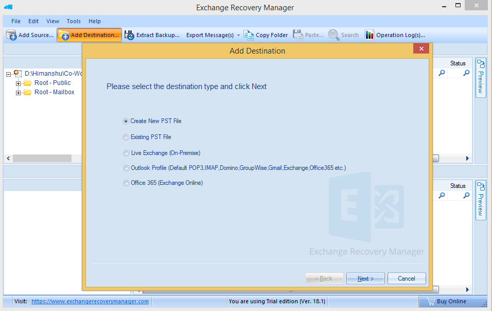Click the upper list scrollbar right arrow
The width and height of the screenshot is (492, 311).
[x=467, y=159]
